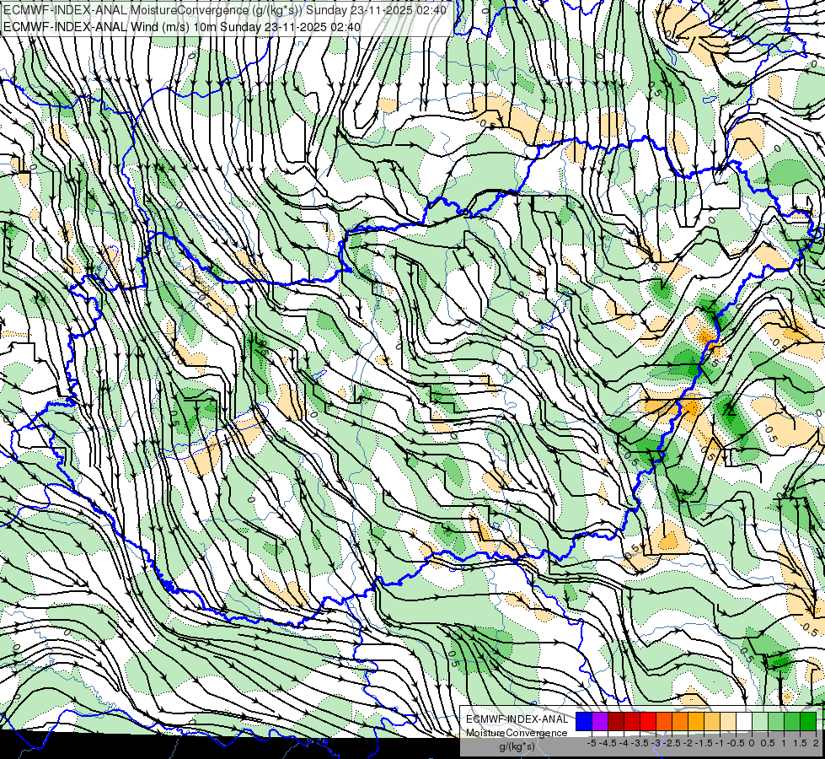This screenshot has height=759, width=825.
Task: Pick the red-orange swatch between -3 and -2.5
Action: click(664, 722)
